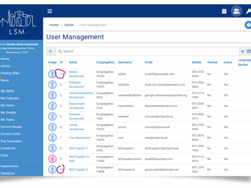Screen dimensions: 251x188
Task: Open My Tasks in sidebar
Action: (8, 120)
